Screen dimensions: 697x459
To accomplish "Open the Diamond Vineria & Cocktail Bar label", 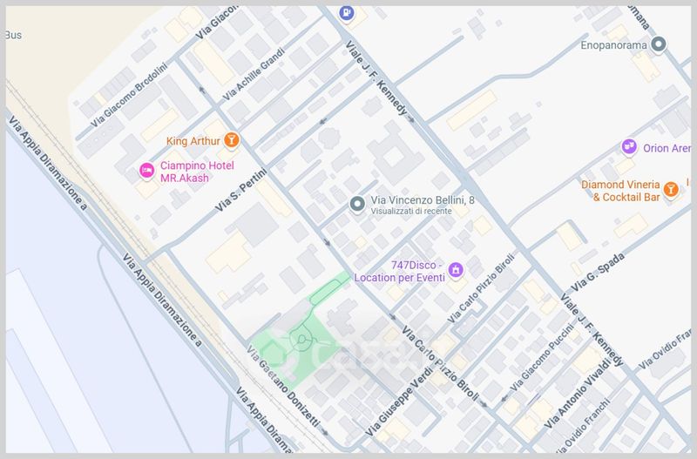I will (x=620, y=191).
